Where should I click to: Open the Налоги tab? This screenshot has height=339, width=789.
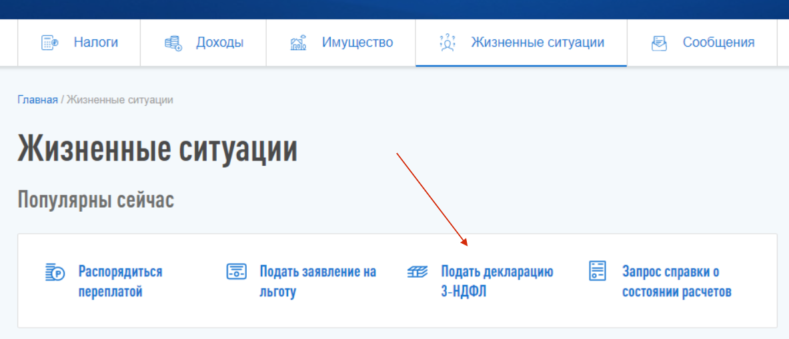79,43
